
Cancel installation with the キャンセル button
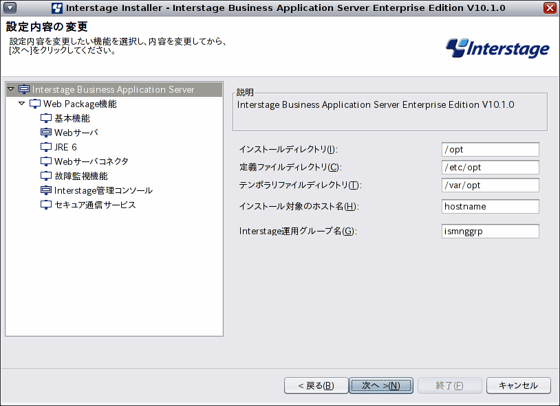coord(519,385)
